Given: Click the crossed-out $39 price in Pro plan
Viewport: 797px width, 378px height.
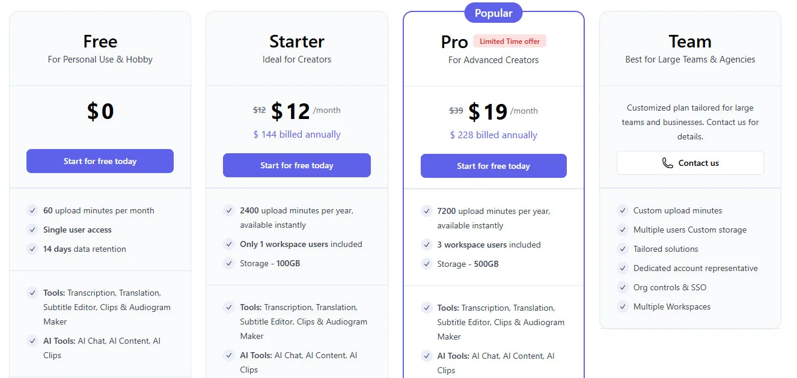Looking at the screenshot, I should click(x=456, y=111).
